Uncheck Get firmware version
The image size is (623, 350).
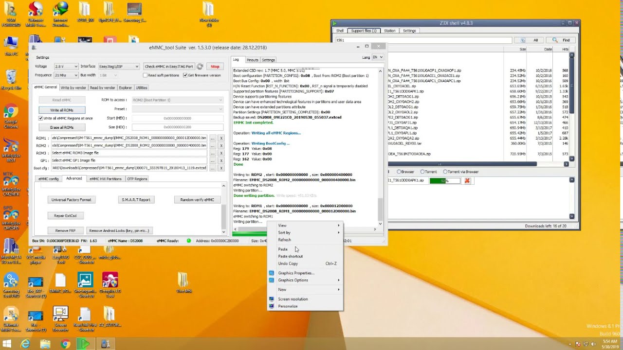185,75
